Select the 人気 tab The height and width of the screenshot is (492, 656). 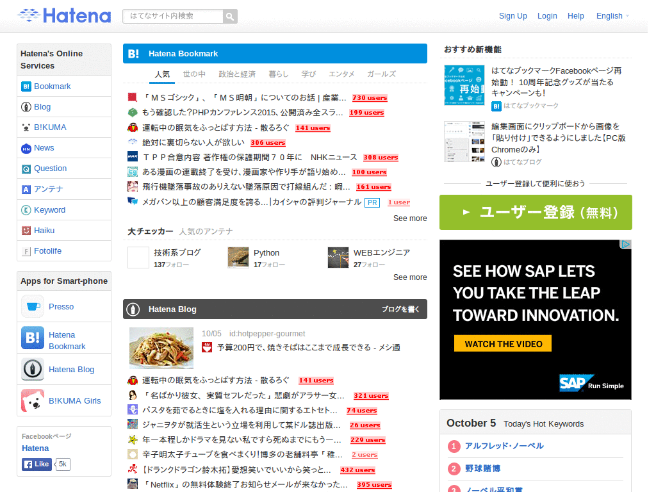(162, 74)
